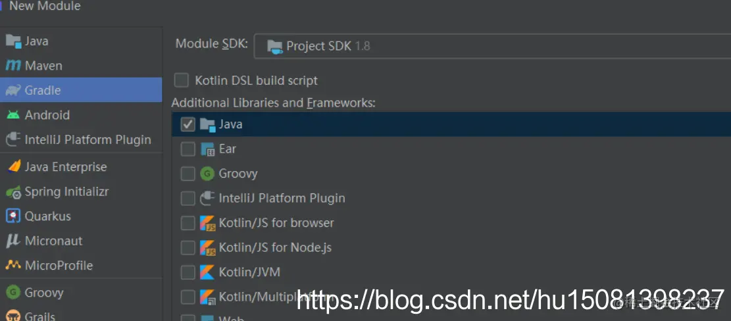This screenshot has height=321, width=731.
Task: Click the MicroProfile icon
Action: [x=13, y=265]
